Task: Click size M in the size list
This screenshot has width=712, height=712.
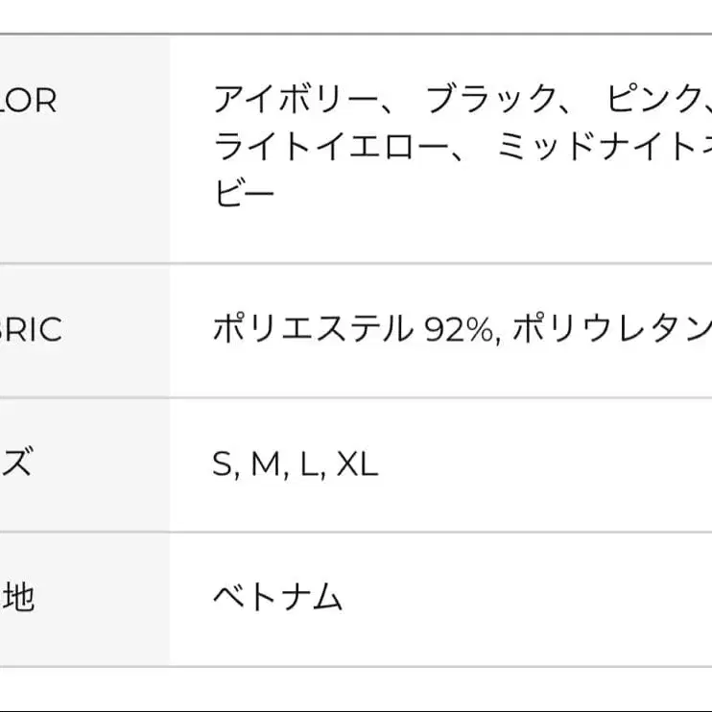Action: click(x=264, y=465)
